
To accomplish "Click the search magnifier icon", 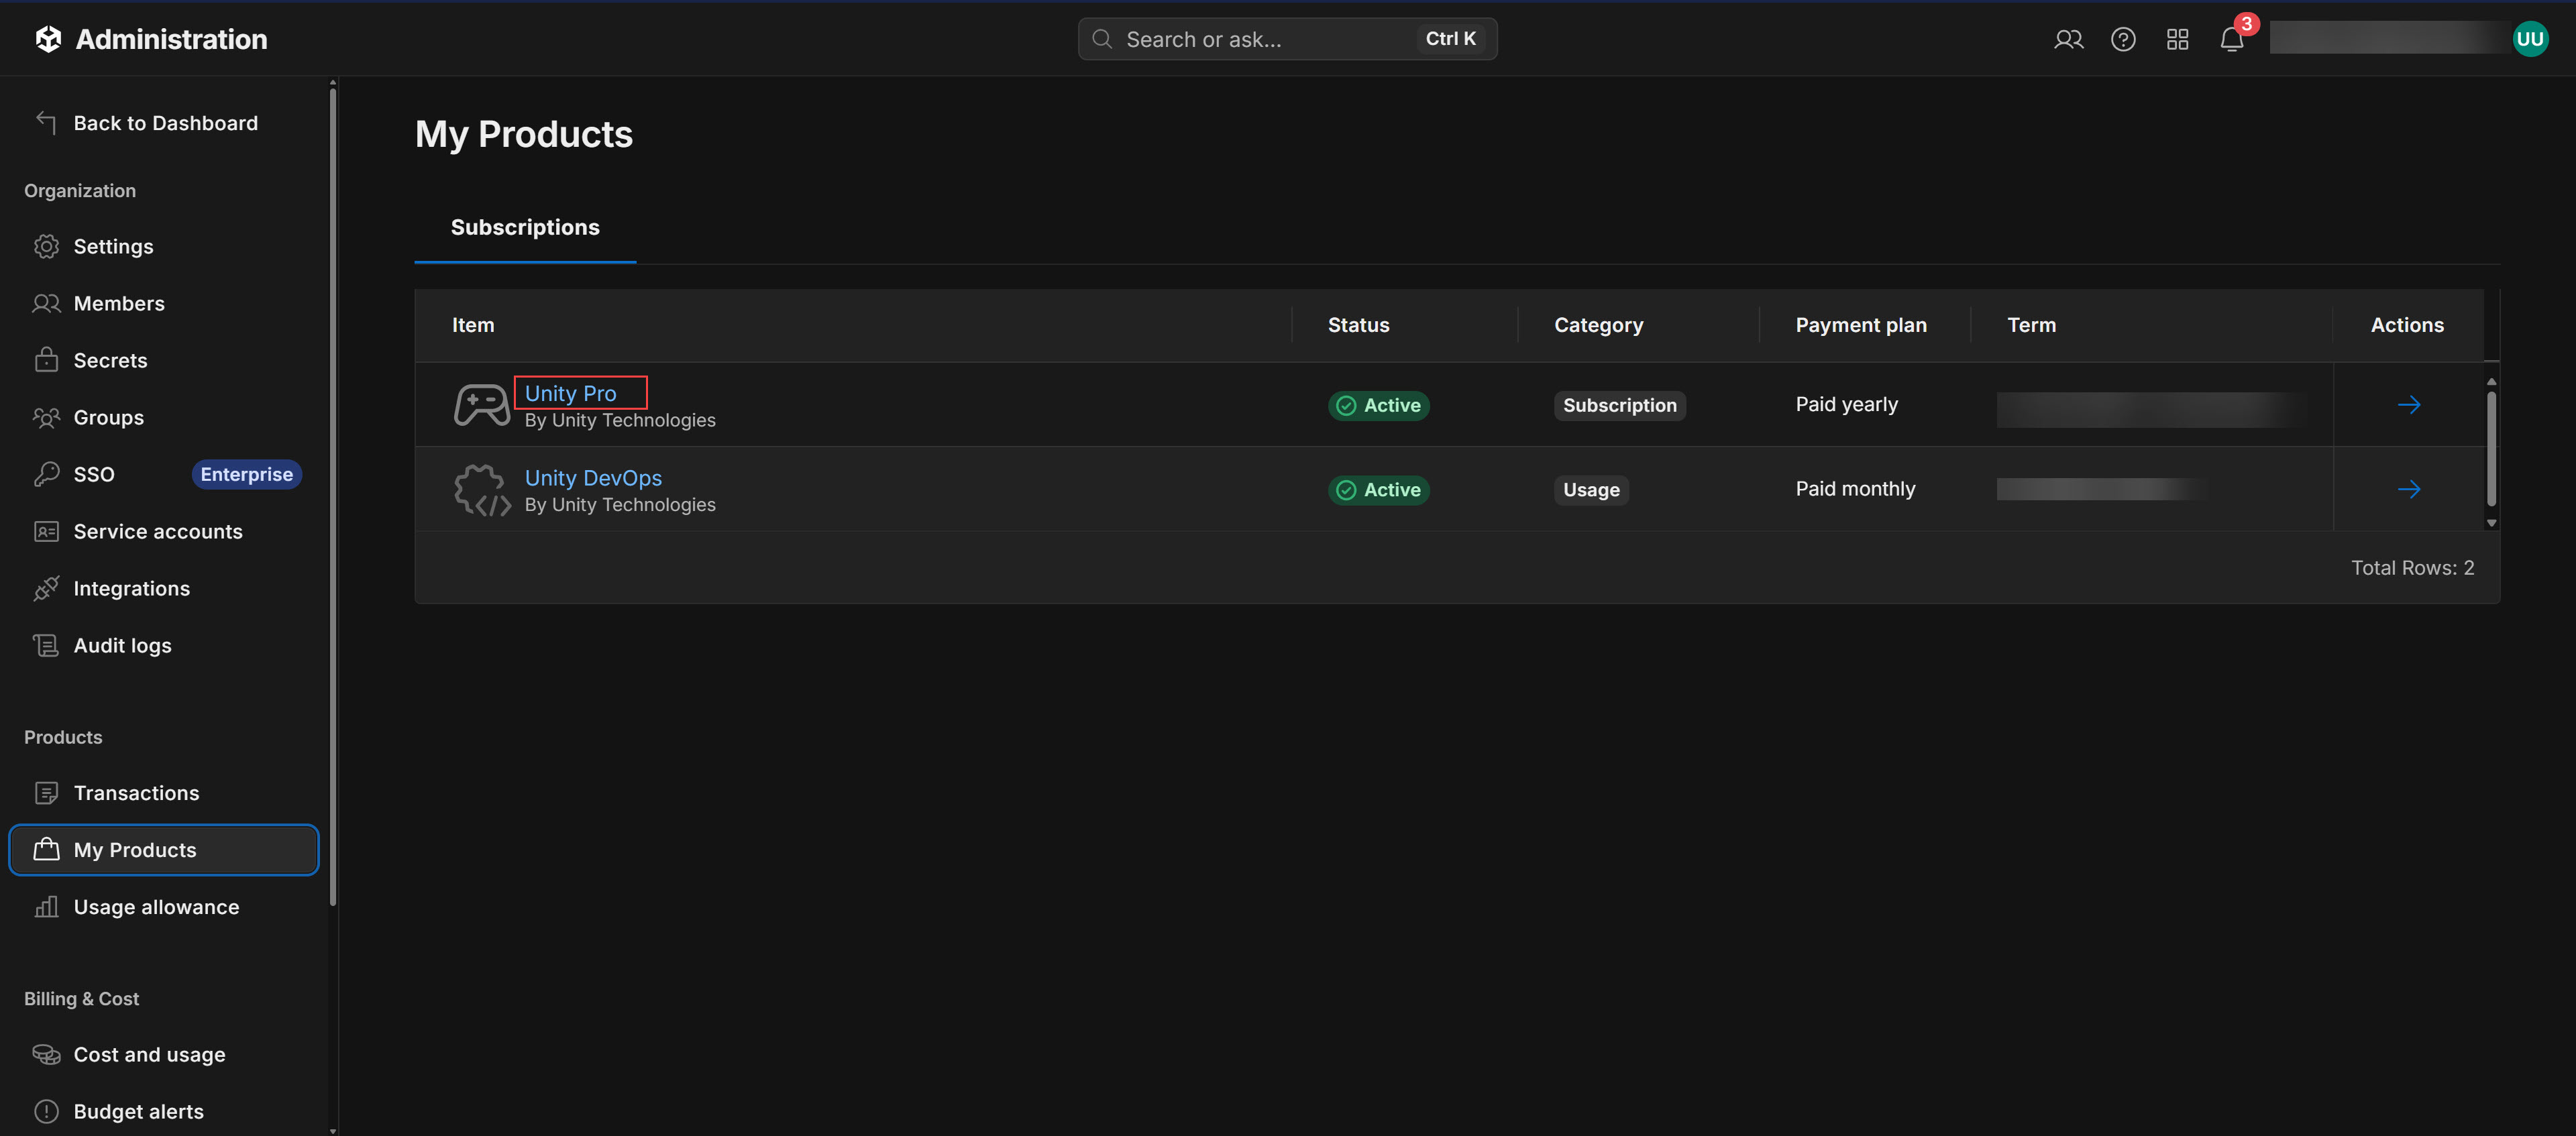I will [1102, 39].
